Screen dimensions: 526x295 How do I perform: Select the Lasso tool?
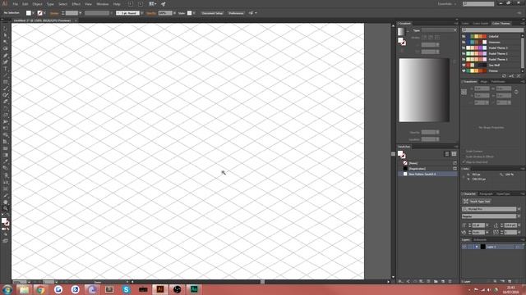pos(5,49)
